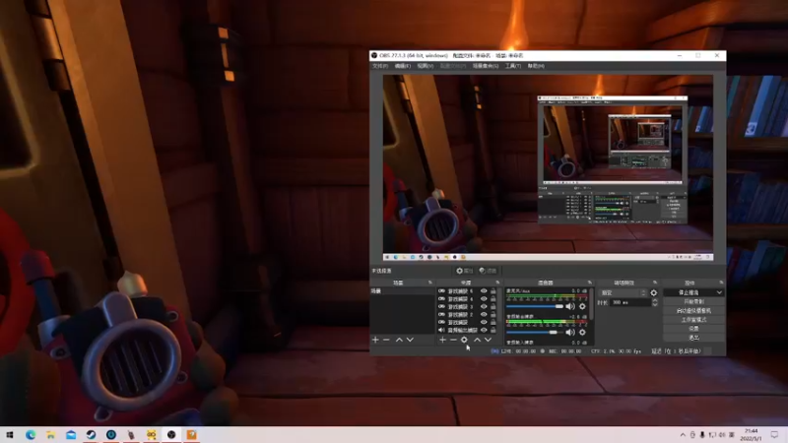Click 开始录制 to start recording
This screenshot has height=443, width=788.
click(693, 301)
